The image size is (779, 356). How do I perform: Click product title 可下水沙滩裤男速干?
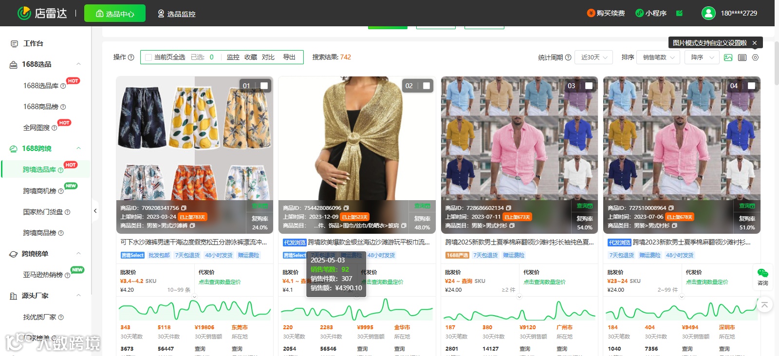click(x=194, y=242)
